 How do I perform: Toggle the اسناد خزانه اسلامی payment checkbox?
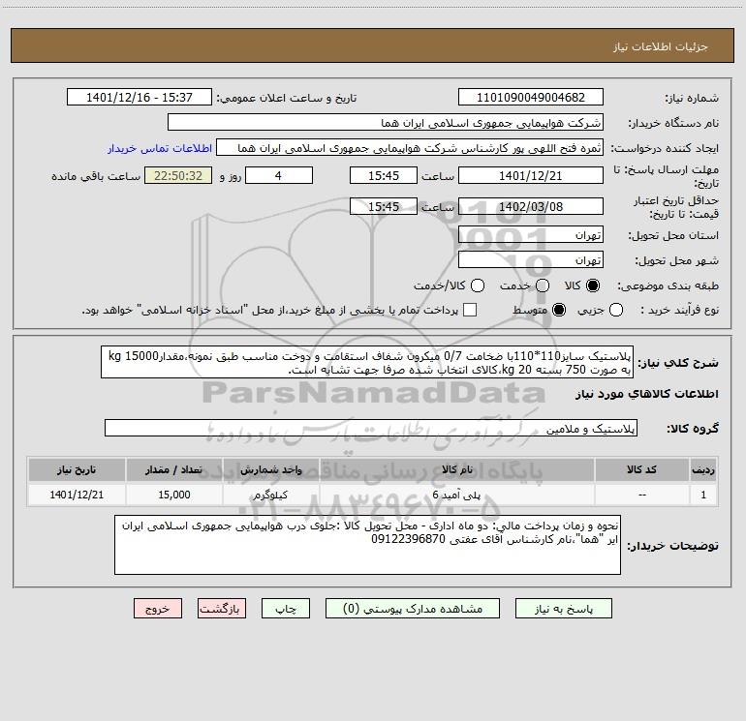point(470,310)
